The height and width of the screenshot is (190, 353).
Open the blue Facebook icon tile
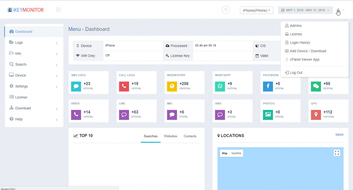(x=268, y=86)
